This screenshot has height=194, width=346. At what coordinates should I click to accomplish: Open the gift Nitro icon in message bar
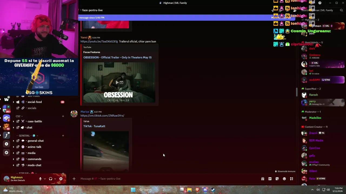pos(262,179)
